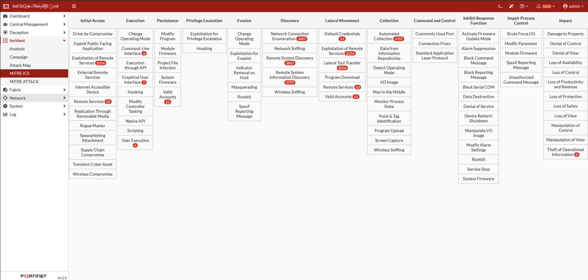The height and width of the screenshot is (280, 588).
Task: Click the Incident alert icon
Action: (x=5, y=41)
